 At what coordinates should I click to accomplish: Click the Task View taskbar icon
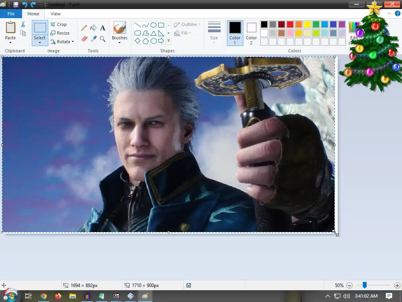[28, 296]
